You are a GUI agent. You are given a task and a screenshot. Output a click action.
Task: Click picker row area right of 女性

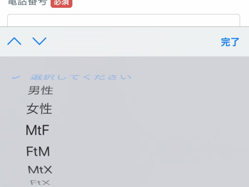tap(150, 109)
